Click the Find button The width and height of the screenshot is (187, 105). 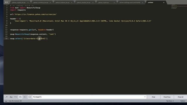click(153, 97)
